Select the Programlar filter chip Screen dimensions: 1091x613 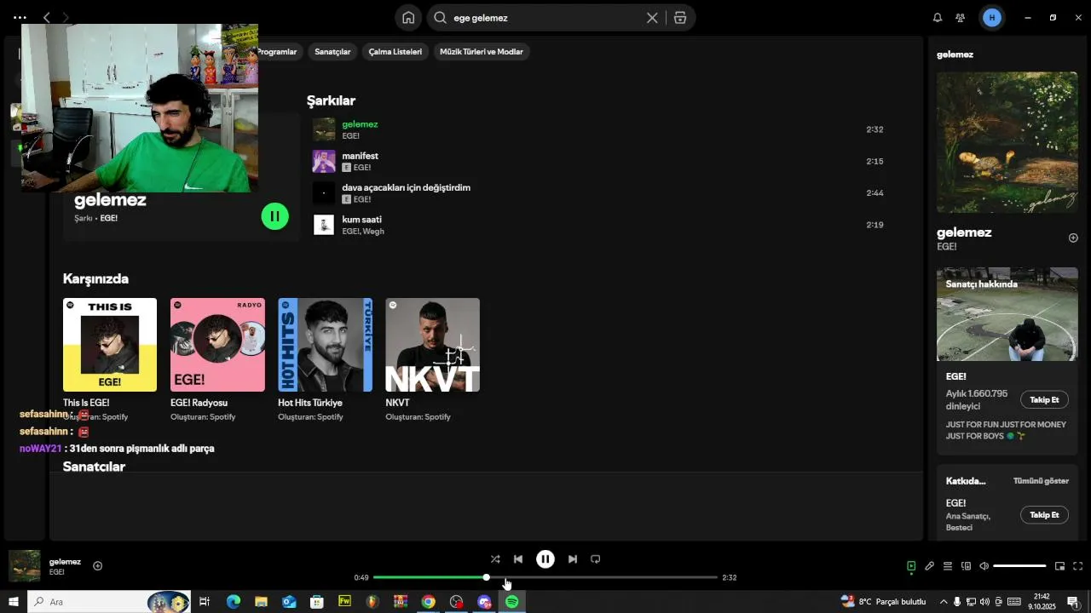click(277, 52)
